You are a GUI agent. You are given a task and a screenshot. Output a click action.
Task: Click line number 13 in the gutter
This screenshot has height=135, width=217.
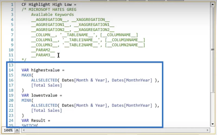[11, 65]
